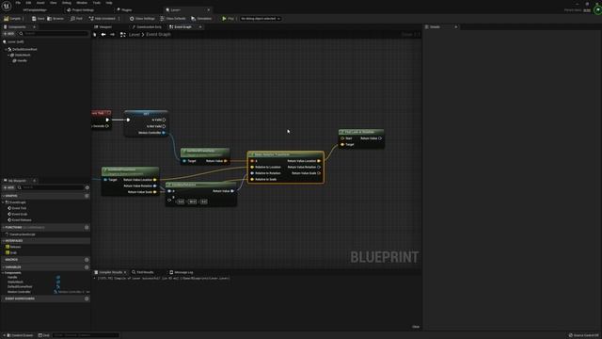
Task: Add a new variable with plus icon
Action: (x=87, y=267)
